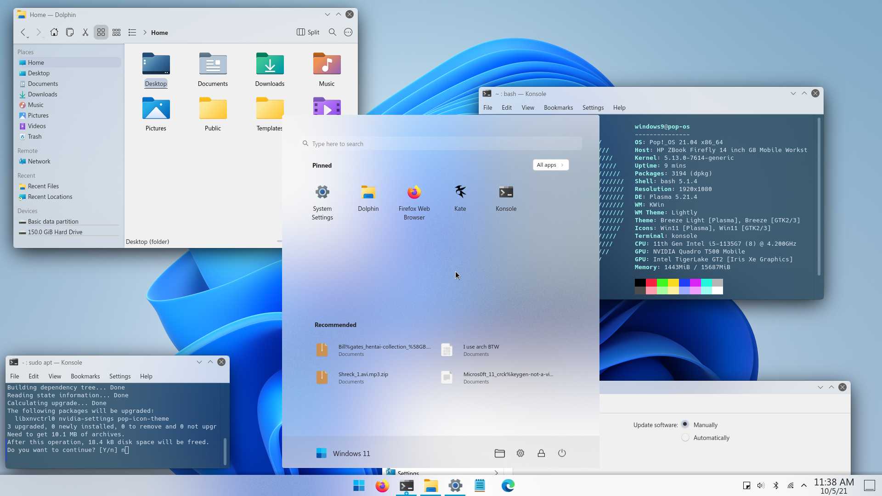
Task: Open View menu in sudo apt Konsole
Action: [x=55, y=376]
